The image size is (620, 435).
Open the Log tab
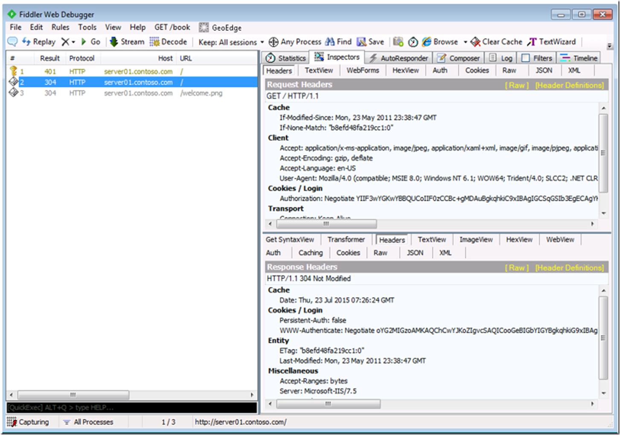click(x=501, y=58)
